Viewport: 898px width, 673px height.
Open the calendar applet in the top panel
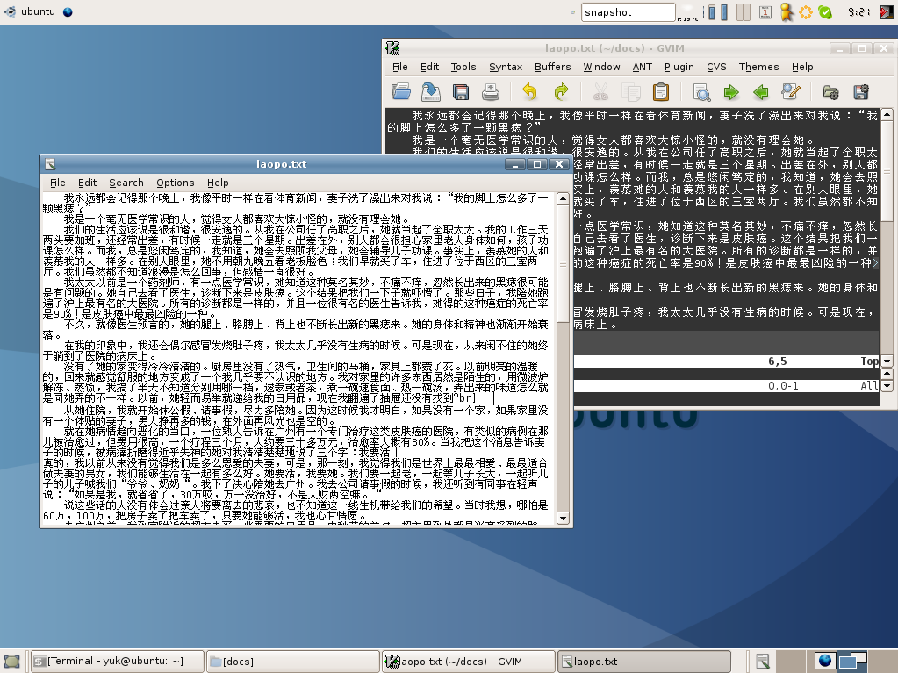point(765,12)
